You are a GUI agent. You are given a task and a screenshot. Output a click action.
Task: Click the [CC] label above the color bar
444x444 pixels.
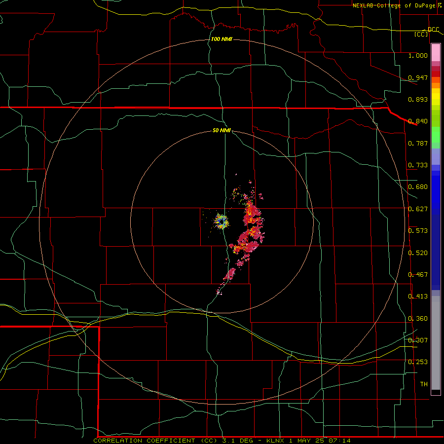421,34
